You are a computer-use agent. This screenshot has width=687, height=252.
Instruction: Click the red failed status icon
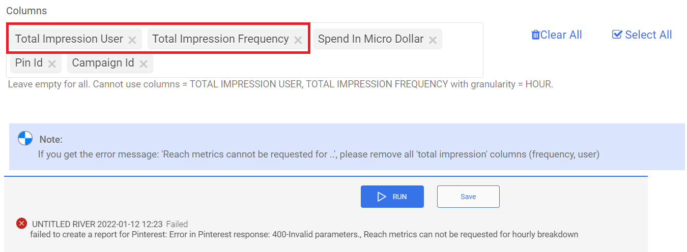tap(21, 223)
